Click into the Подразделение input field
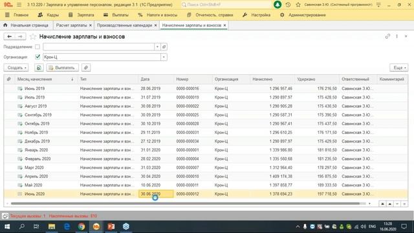This screenshot has height=233, width=414. pyautogui.click(x=98, y=47)
